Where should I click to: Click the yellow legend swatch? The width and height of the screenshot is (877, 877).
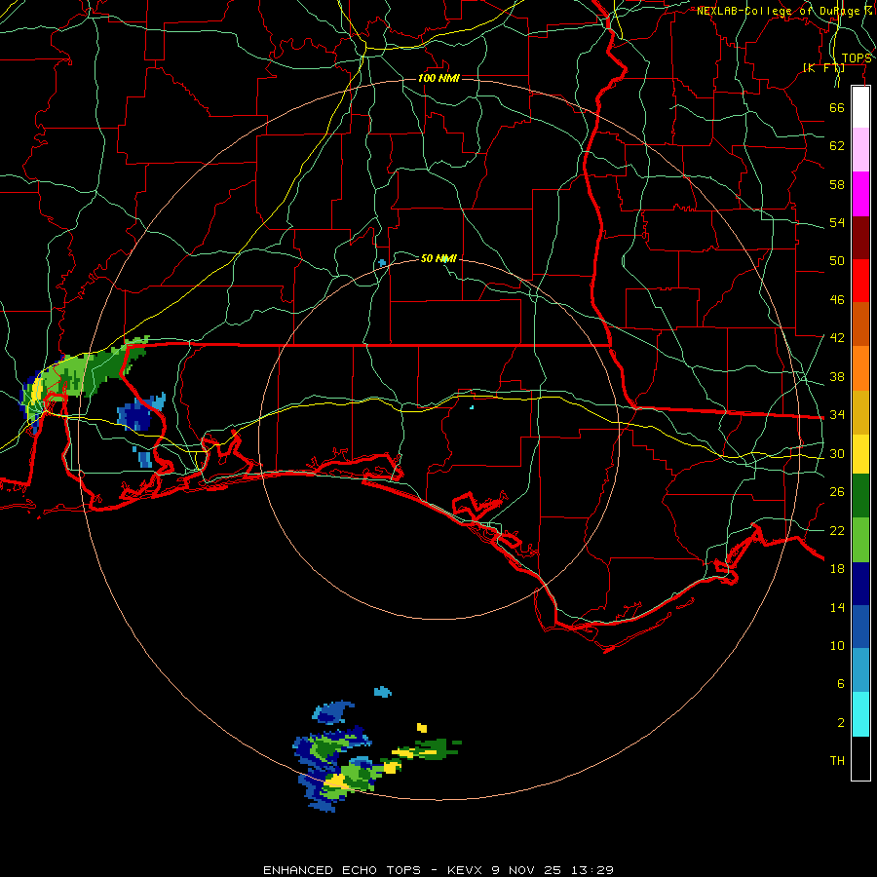(x=860, y=454)
